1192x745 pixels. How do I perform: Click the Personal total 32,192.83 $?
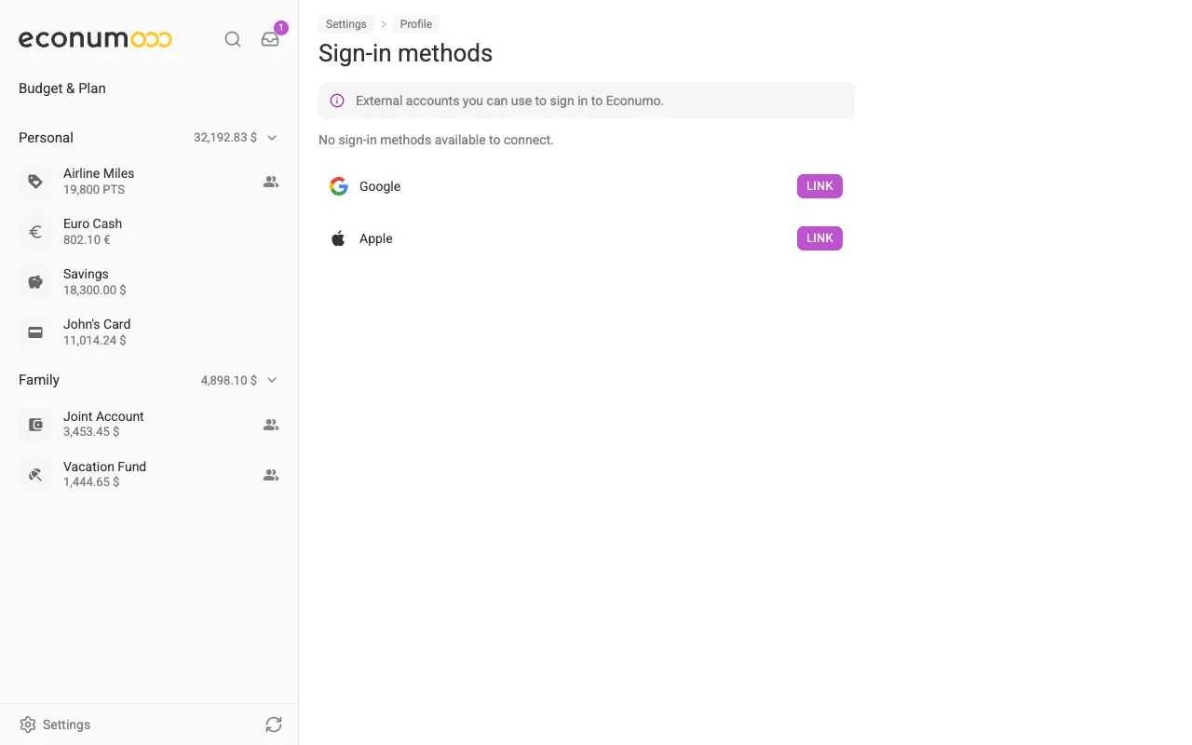(x=225, y=138)
